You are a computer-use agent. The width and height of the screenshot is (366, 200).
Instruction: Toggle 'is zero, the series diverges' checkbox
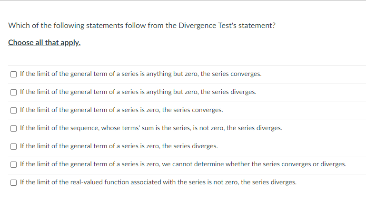point(13,146)
